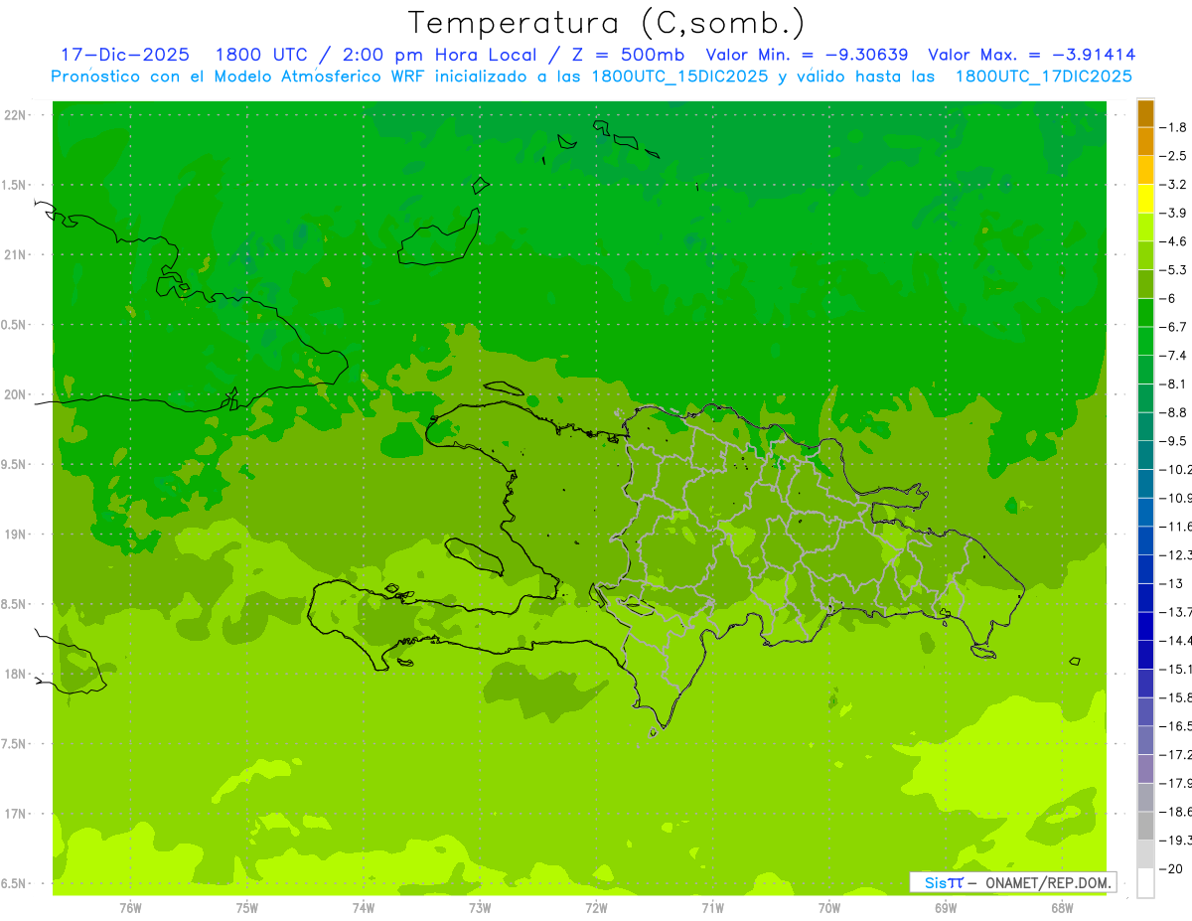
Task: Click the '-5.3' color scale value
Action: [x=1173, y=269]
